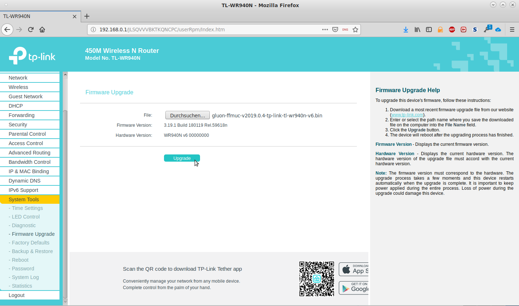Bookmark this page with the star icon
Screen dimensions: 519x306
point(355,30)
